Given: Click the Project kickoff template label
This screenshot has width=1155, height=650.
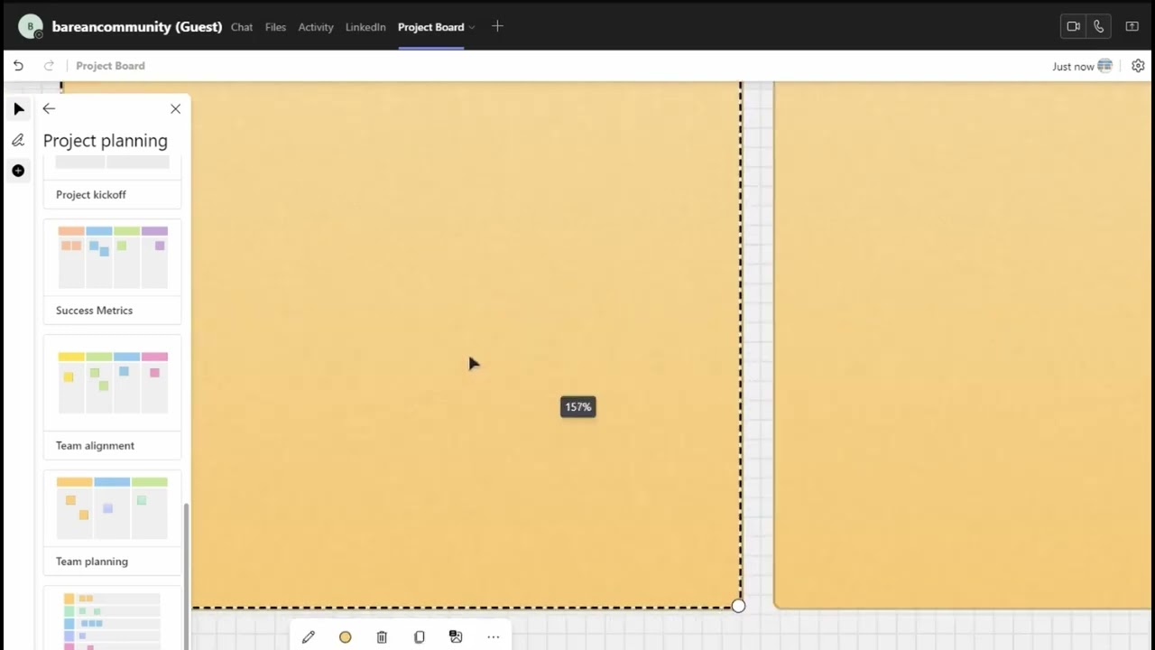Looking at the screenshot, I should [x=91, y=195].
